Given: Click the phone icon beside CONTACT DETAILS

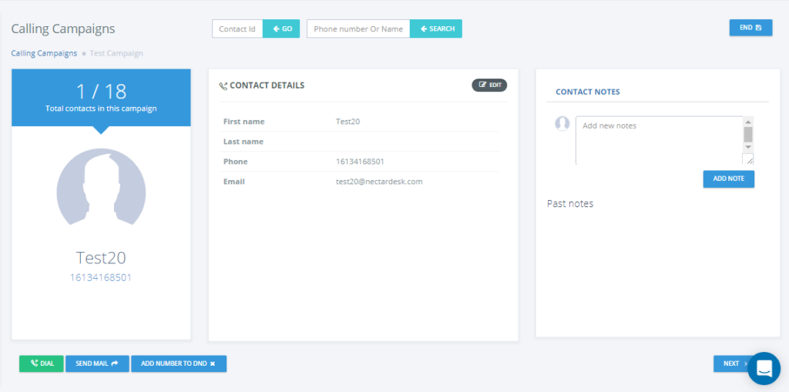Looking at the screenshot, I should (x=223, y=86).
